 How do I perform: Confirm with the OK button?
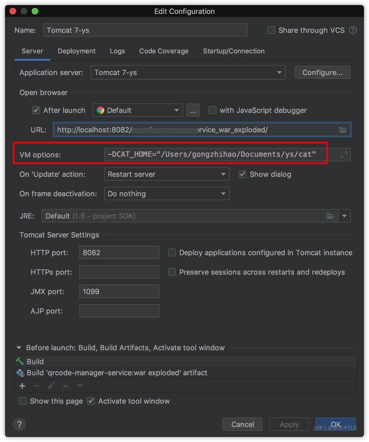[x=336, y=424]
